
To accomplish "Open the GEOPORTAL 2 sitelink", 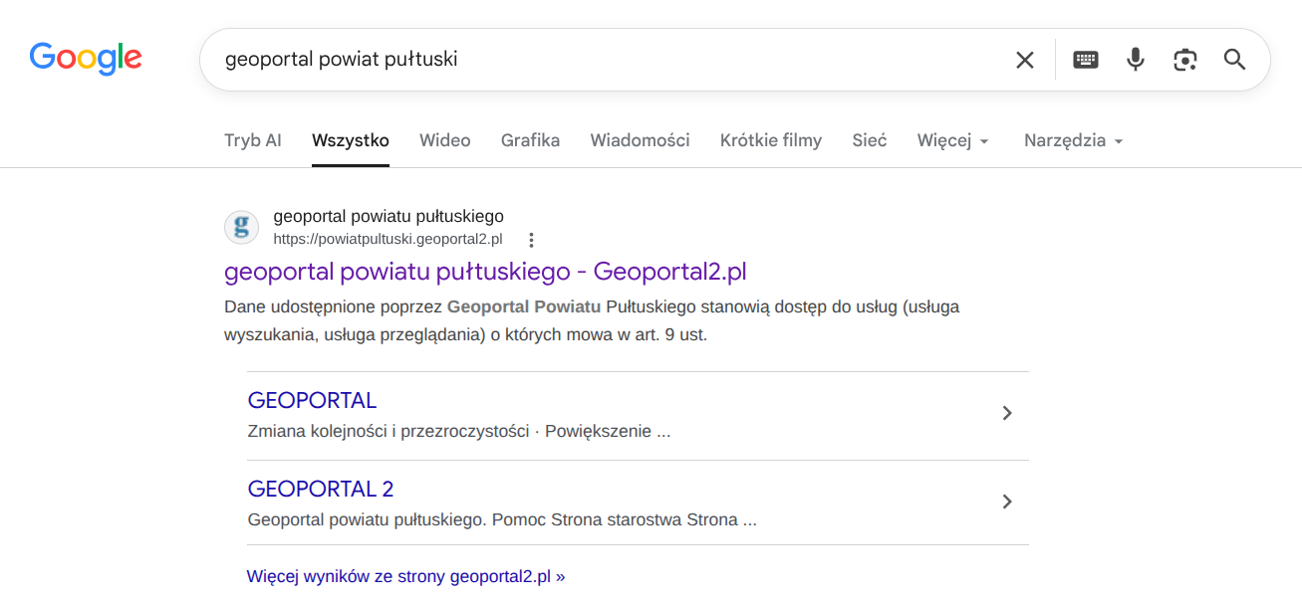I will point(321,490).
